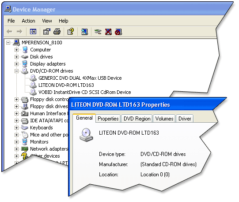Image resolution: width=239 pixels, height=202 pixels.
Task: Scan for hardware changes icon
Action: (84, 31)
